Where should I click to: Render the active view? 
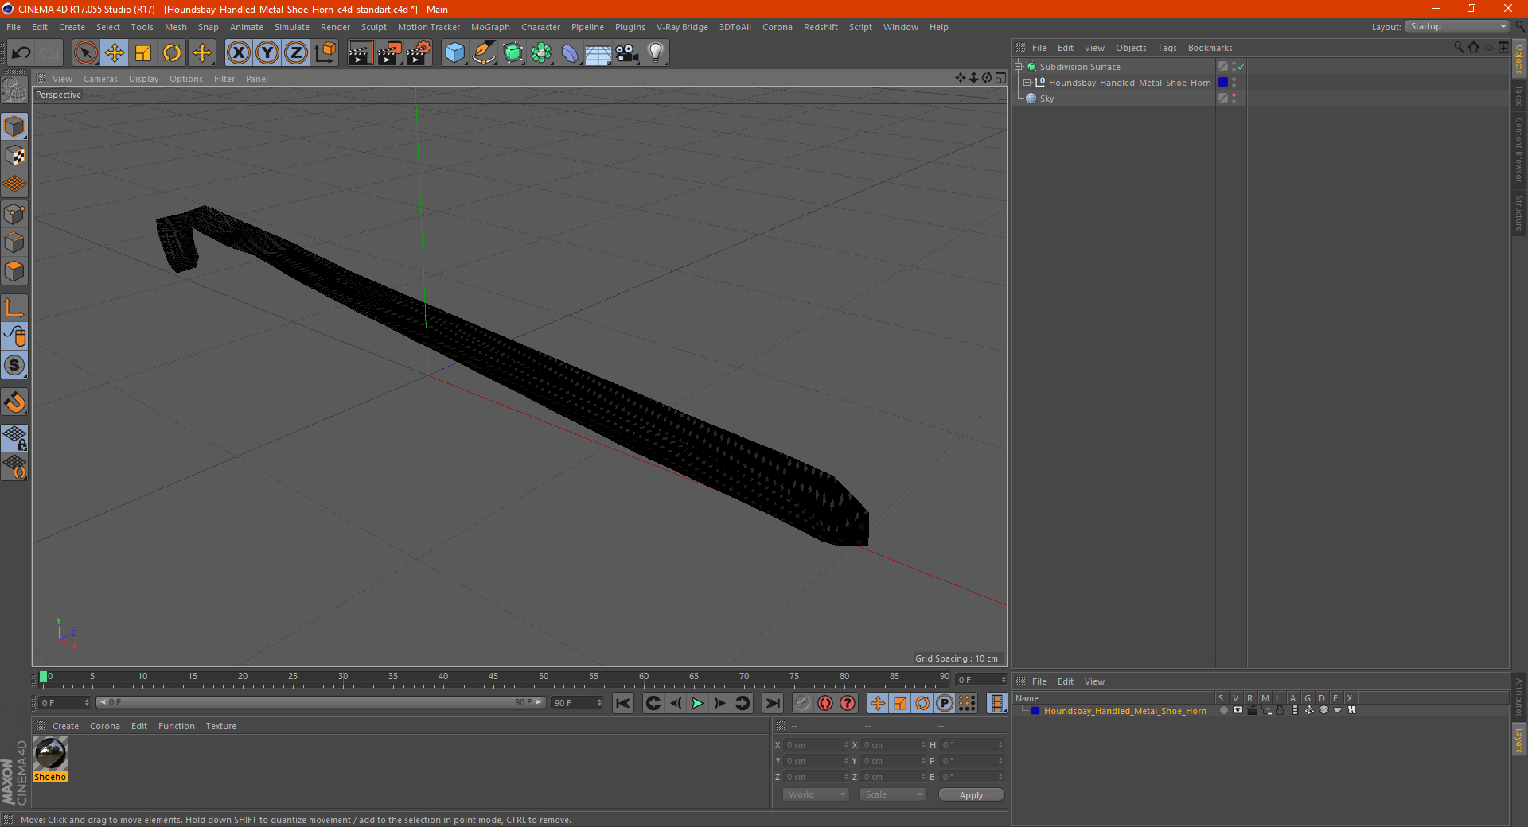pyautogui.click(x=360, y=53)
